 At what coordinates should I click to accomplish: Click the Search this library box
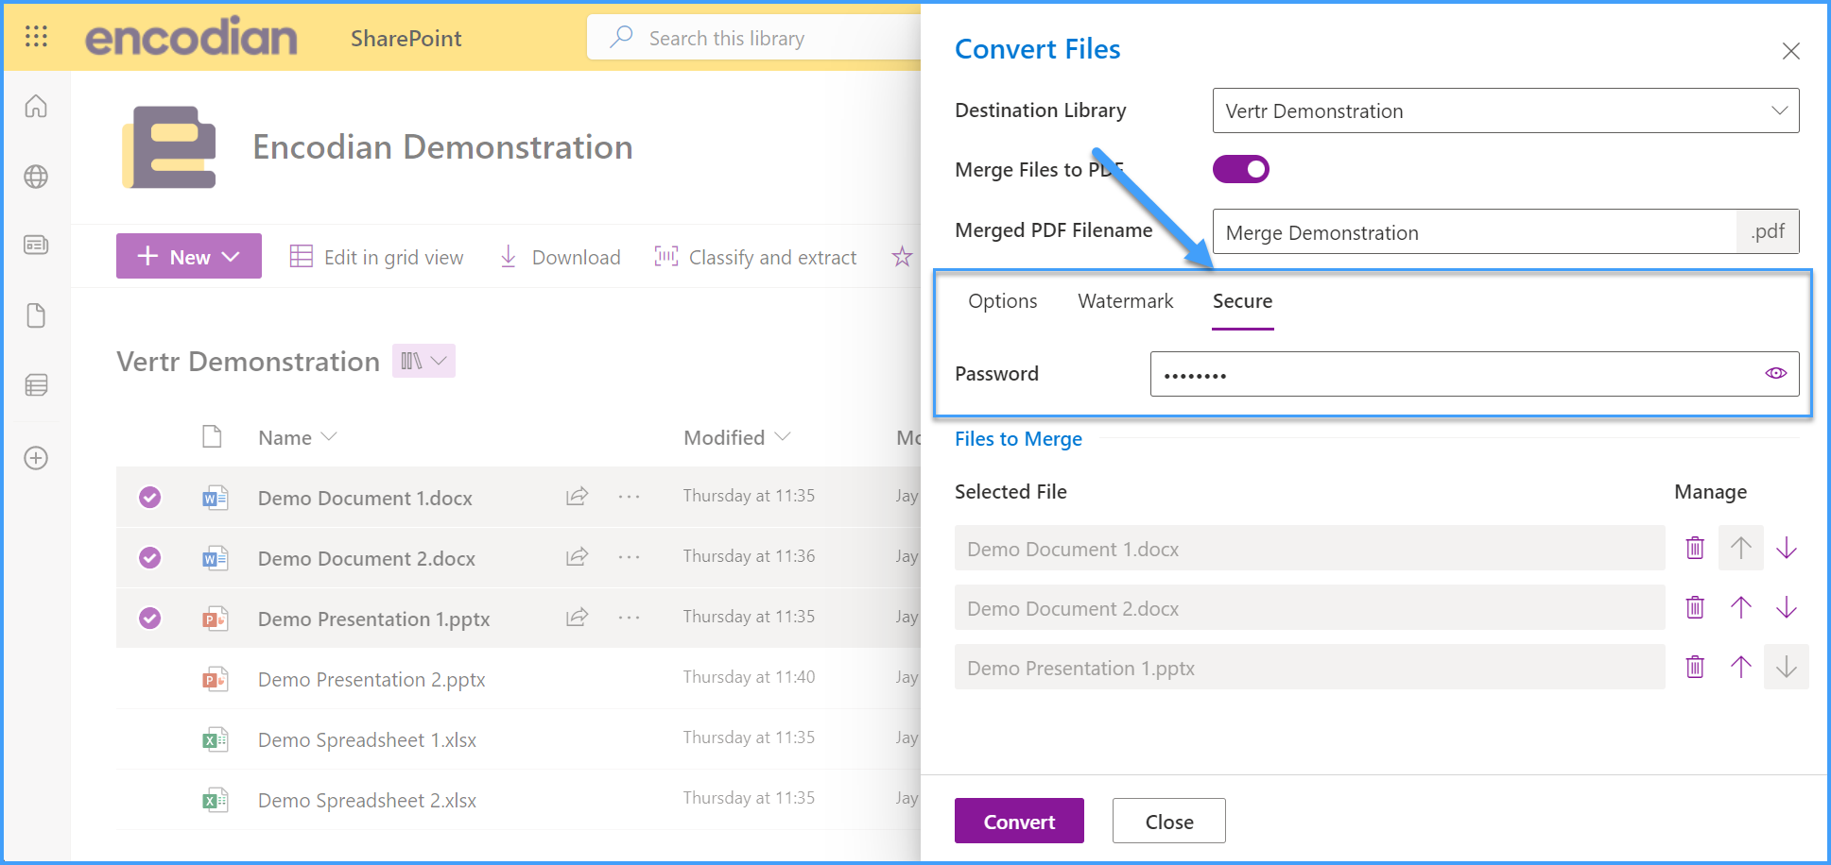[754, 38]
